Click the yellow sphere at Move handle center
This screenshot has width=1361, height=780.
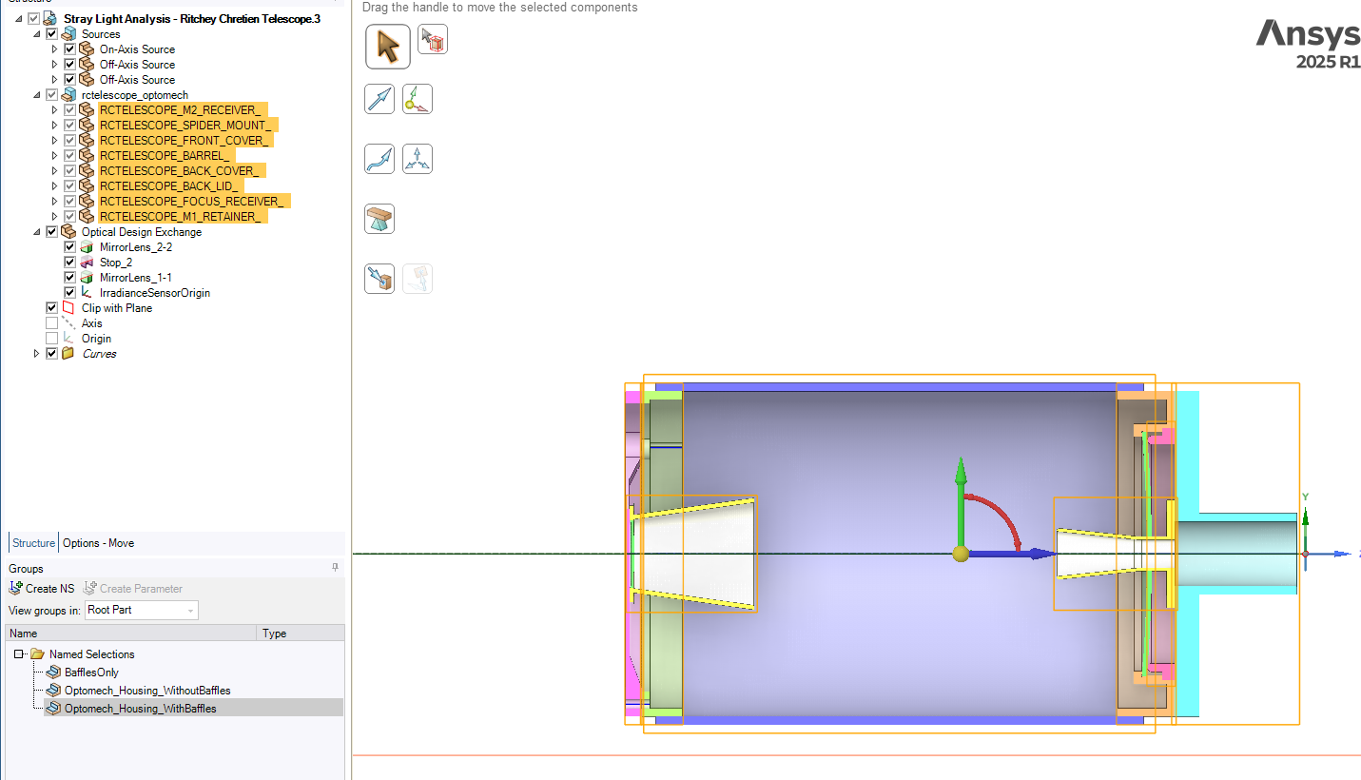click(961, 554)
